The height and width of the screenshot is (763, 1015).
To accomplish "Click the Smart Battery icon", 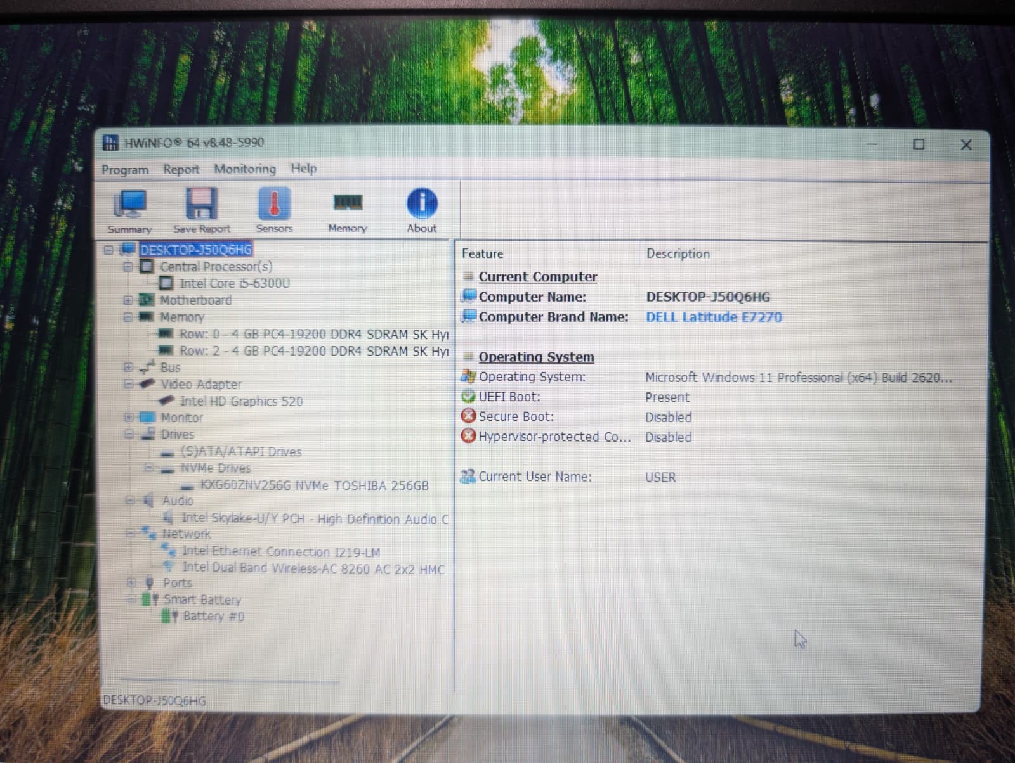I will click(150, 599).
